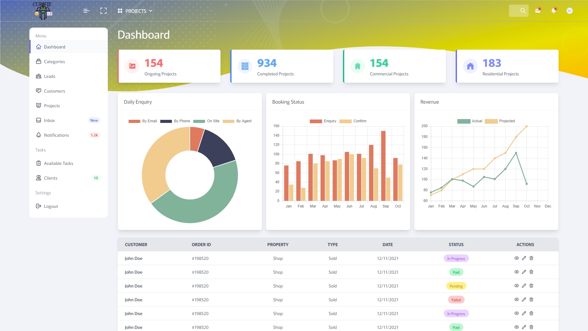View the Pending row order
This screenshot has height=331, width=588.
(517, 286)
